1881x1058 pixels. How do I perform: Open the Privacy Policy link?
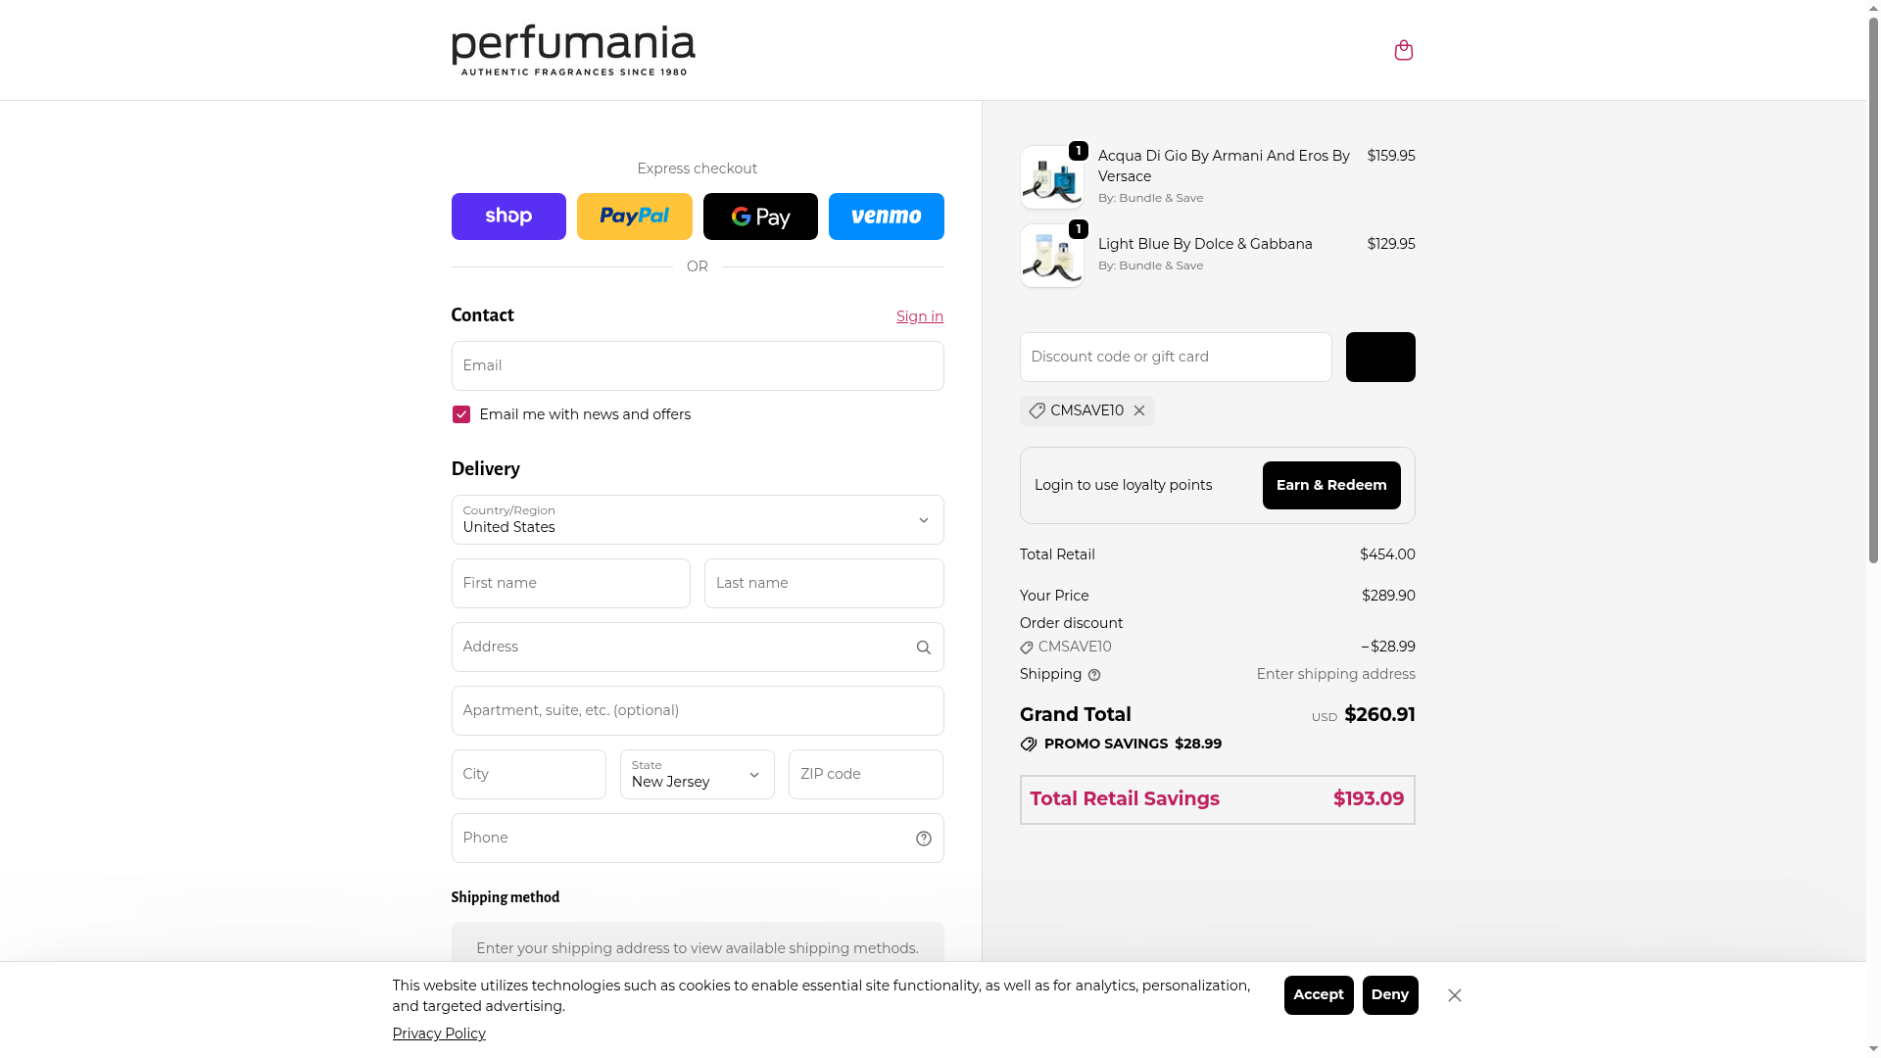point(439,1034)
